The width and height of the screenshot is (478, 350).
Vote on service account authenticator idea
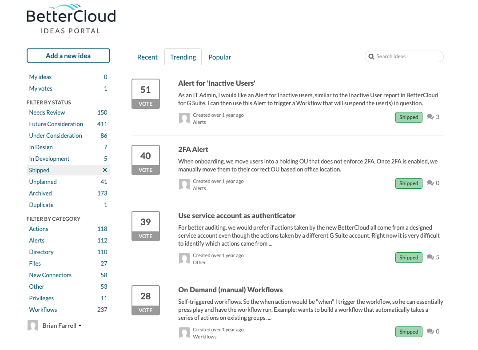coord(145,236)
